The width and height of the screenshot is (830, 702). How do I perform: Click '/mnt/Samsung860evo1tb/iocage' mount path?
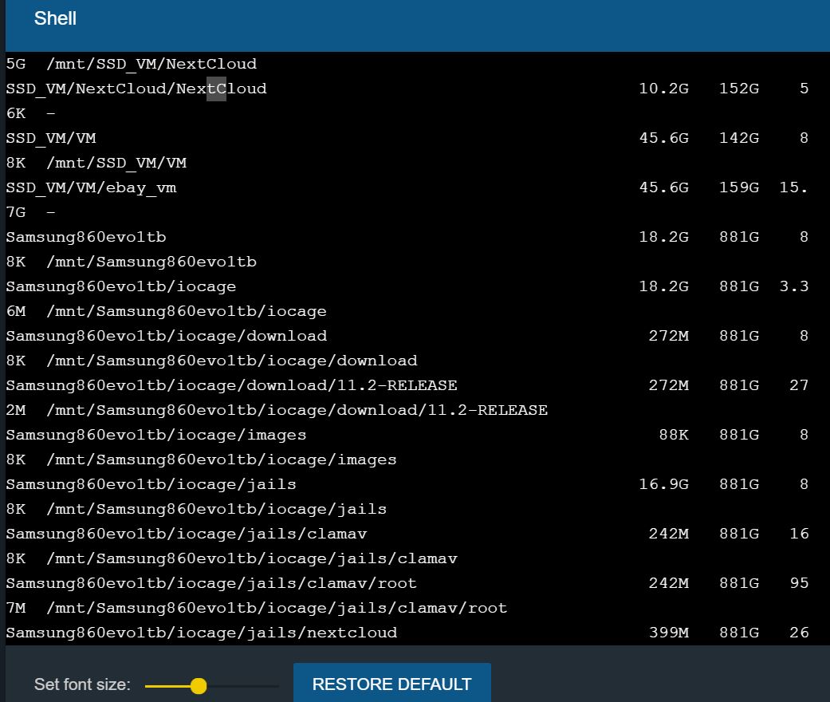(187, 311)
